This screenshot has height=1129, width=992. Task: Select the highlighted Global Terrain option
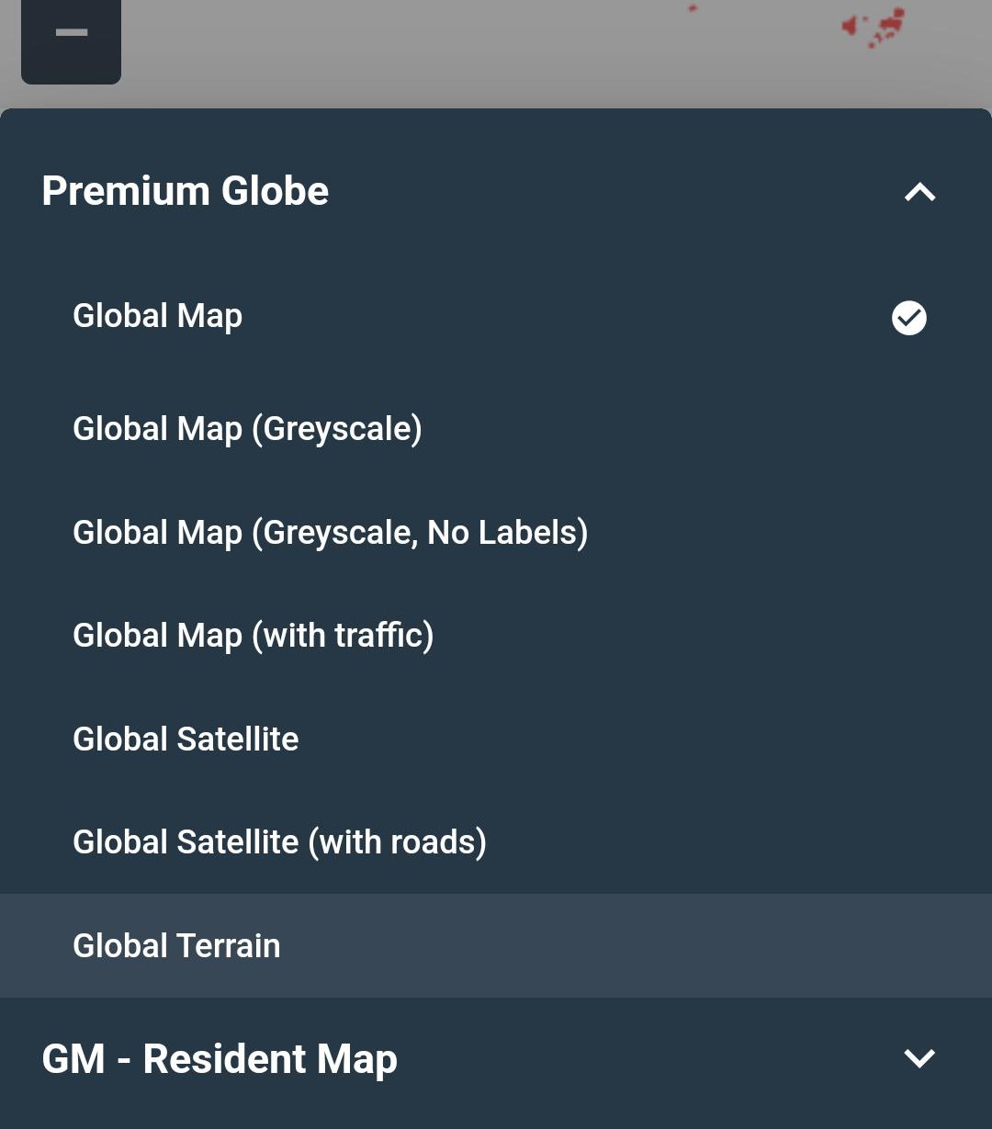click(496, 945)
